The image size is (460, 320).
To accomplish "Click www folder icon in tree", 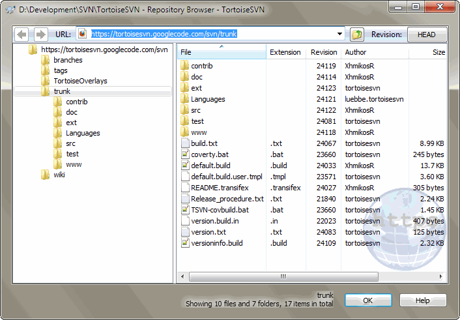I will [57, 164].
